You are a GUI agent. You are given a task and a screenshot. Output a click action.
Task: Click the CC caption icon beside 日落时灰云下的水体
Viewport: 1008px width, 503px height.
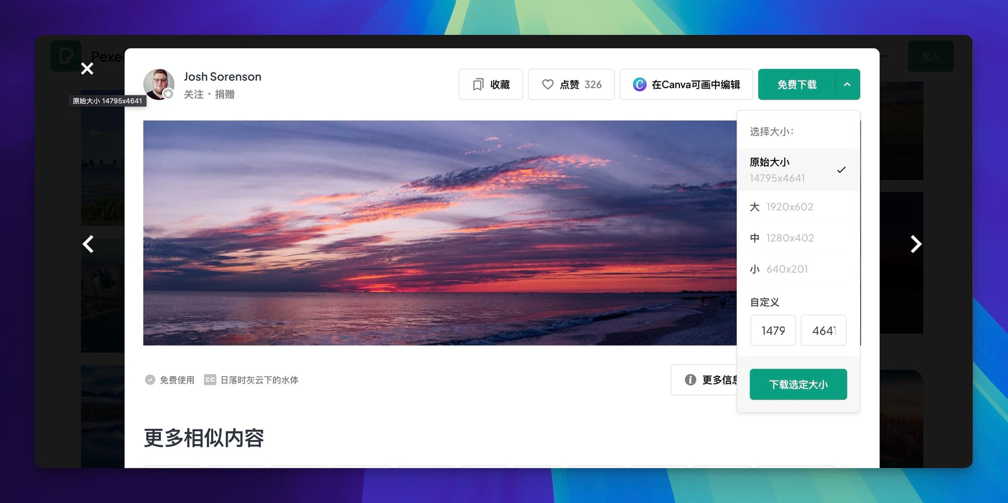coord(210,380)
